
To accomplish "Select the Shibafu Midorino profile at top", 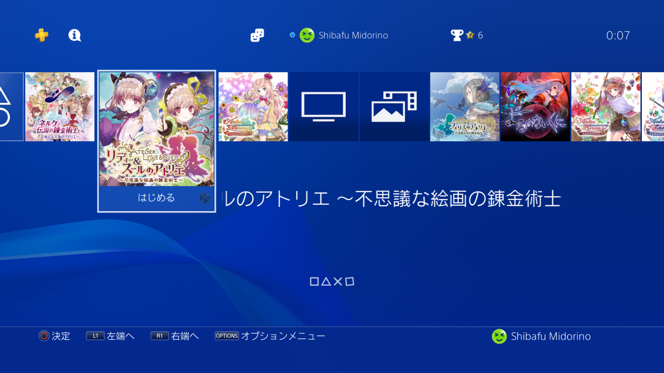I will click(x=344, y=35).
